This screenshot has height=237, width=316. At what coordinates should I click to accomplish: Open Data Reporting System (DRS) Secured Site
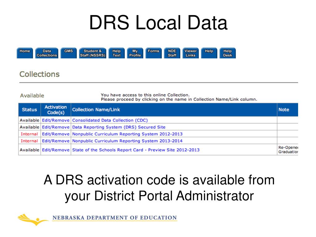click(119, 127)
